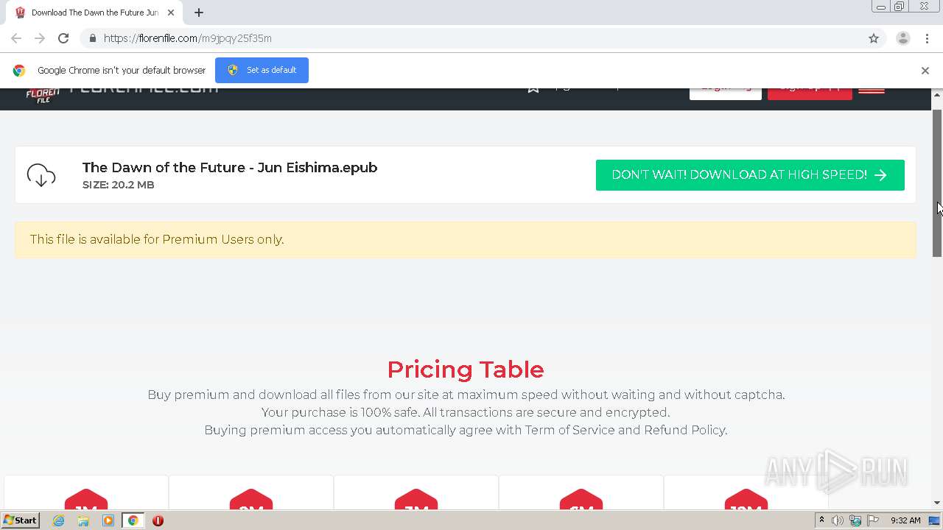Open the Chrome three-dot menu
The width and height of the screenshot is (943, 530).
click(x=925, y=38)
